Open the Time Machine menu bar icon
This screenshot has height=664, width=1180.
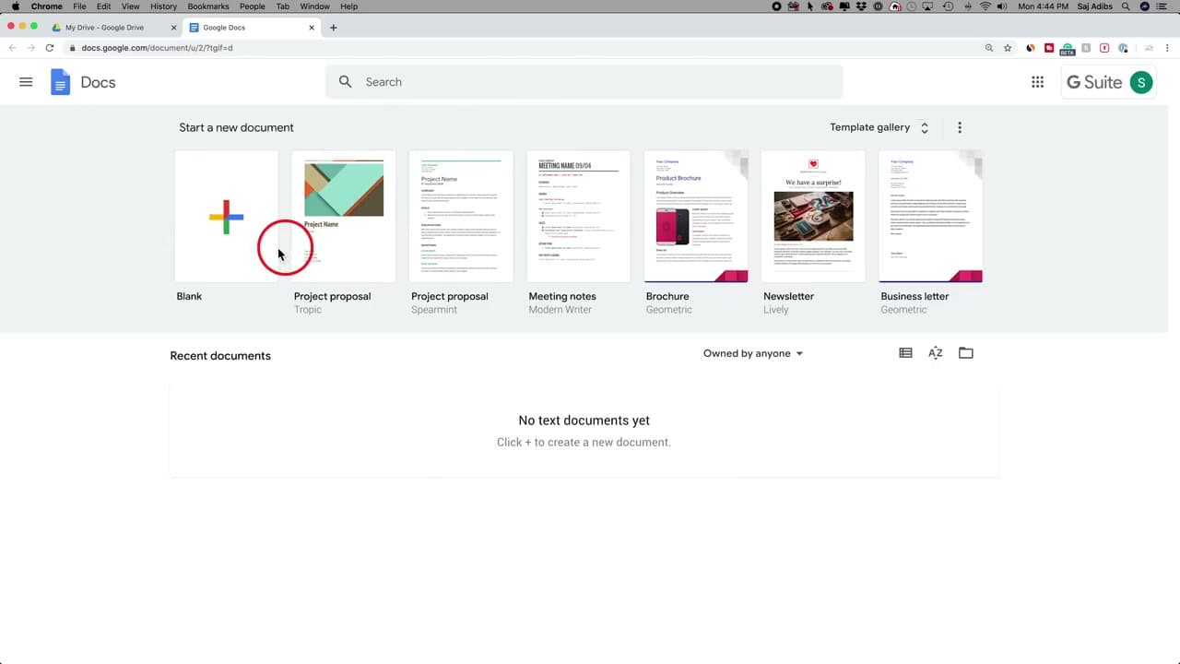click(x=949, y=6)
